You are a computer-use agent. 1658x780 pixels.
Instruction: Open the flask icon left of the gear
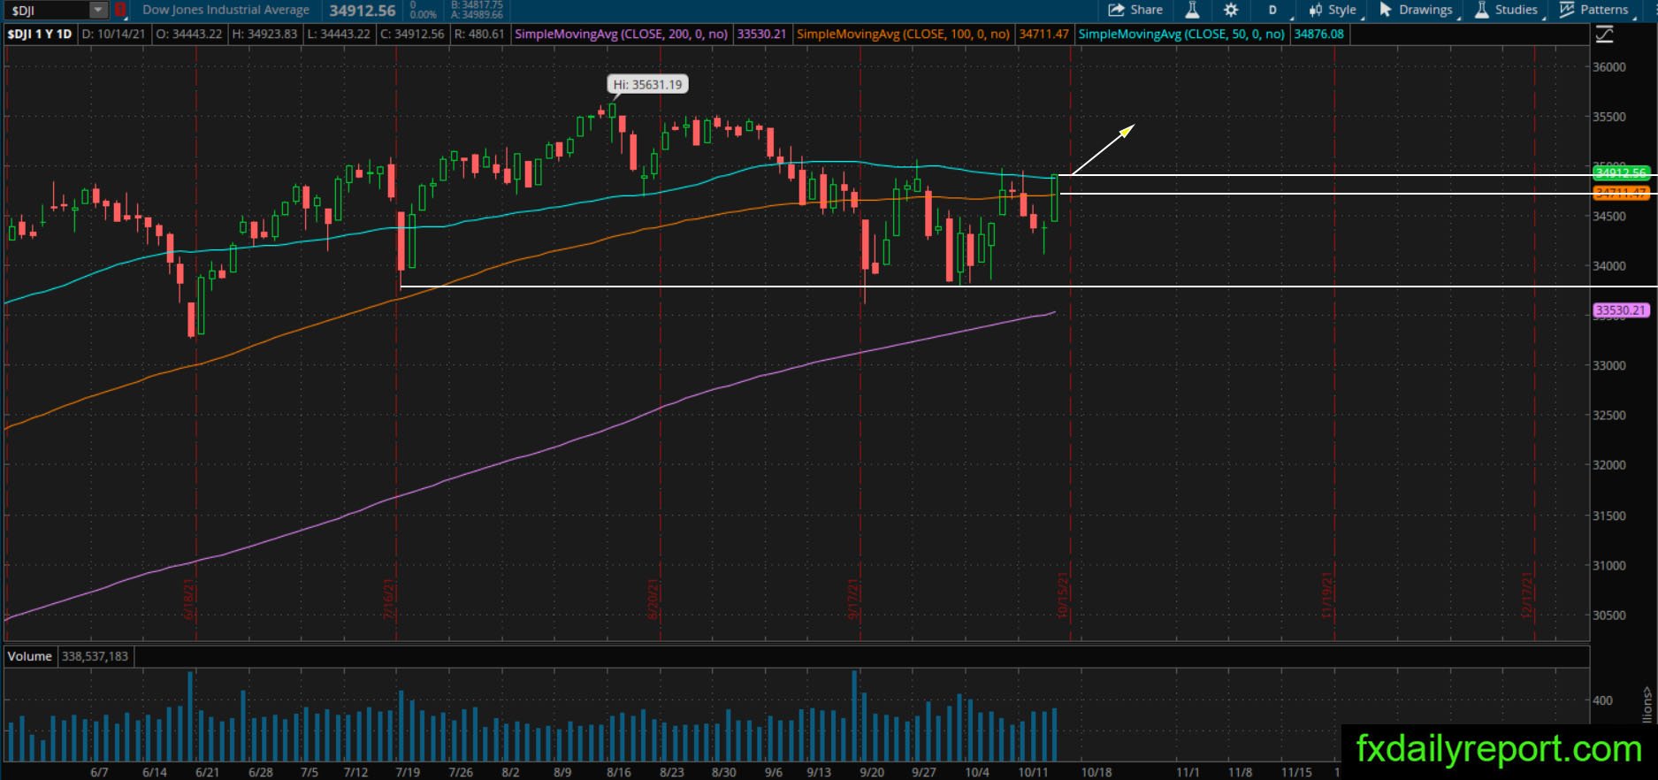(1192, 10)
